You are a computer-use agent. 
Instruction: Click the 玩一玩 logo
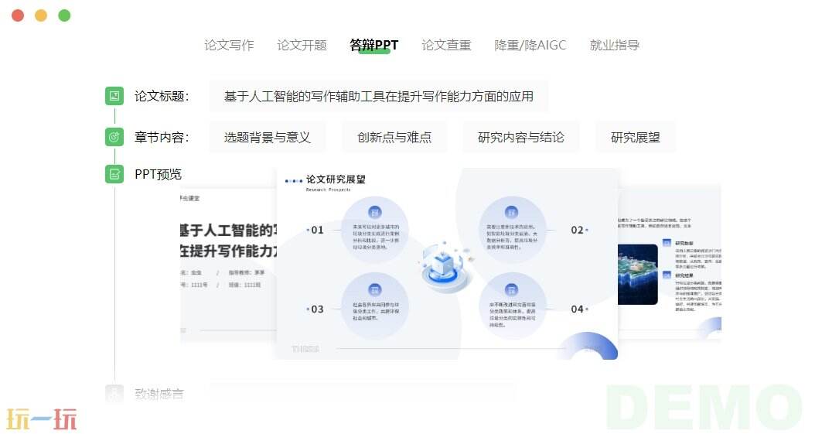42,419
